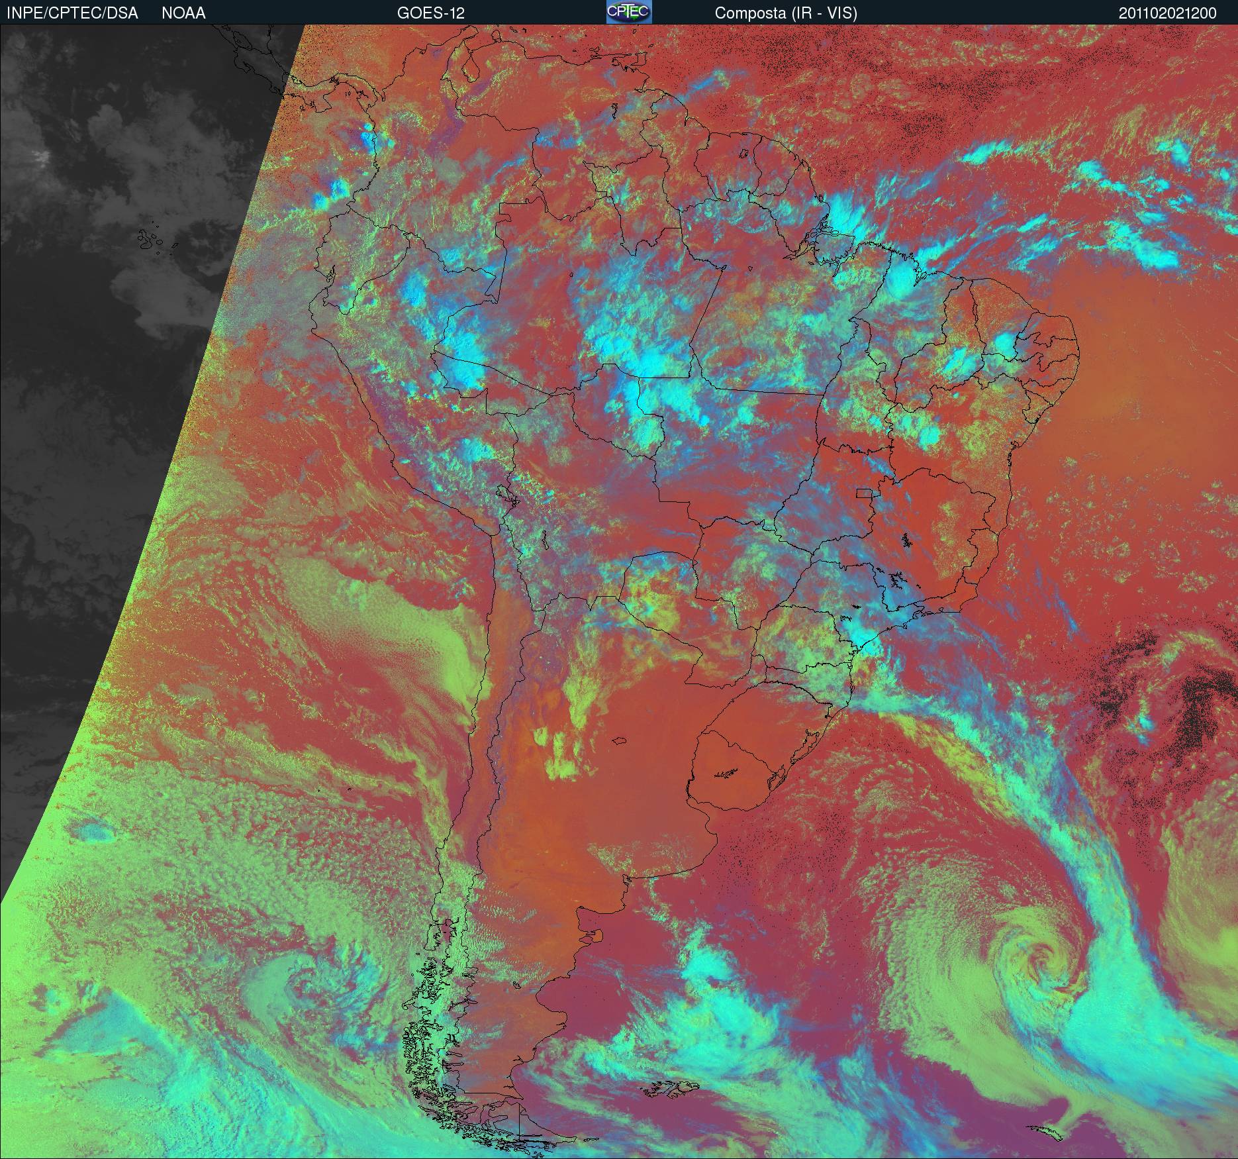Select the NOAA label

(183, 13)
